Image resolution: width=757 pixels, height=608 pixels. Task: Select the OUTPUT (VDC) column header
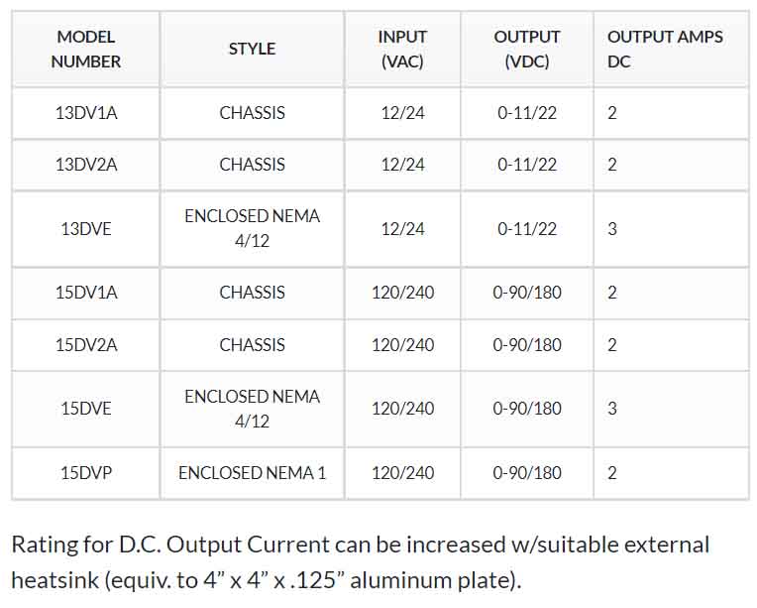(x=527, y=49)
